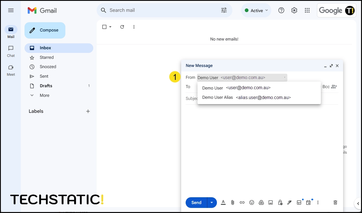Insert a photo into the email
Screen dimensions: 362x213
(x=270, y=202)
